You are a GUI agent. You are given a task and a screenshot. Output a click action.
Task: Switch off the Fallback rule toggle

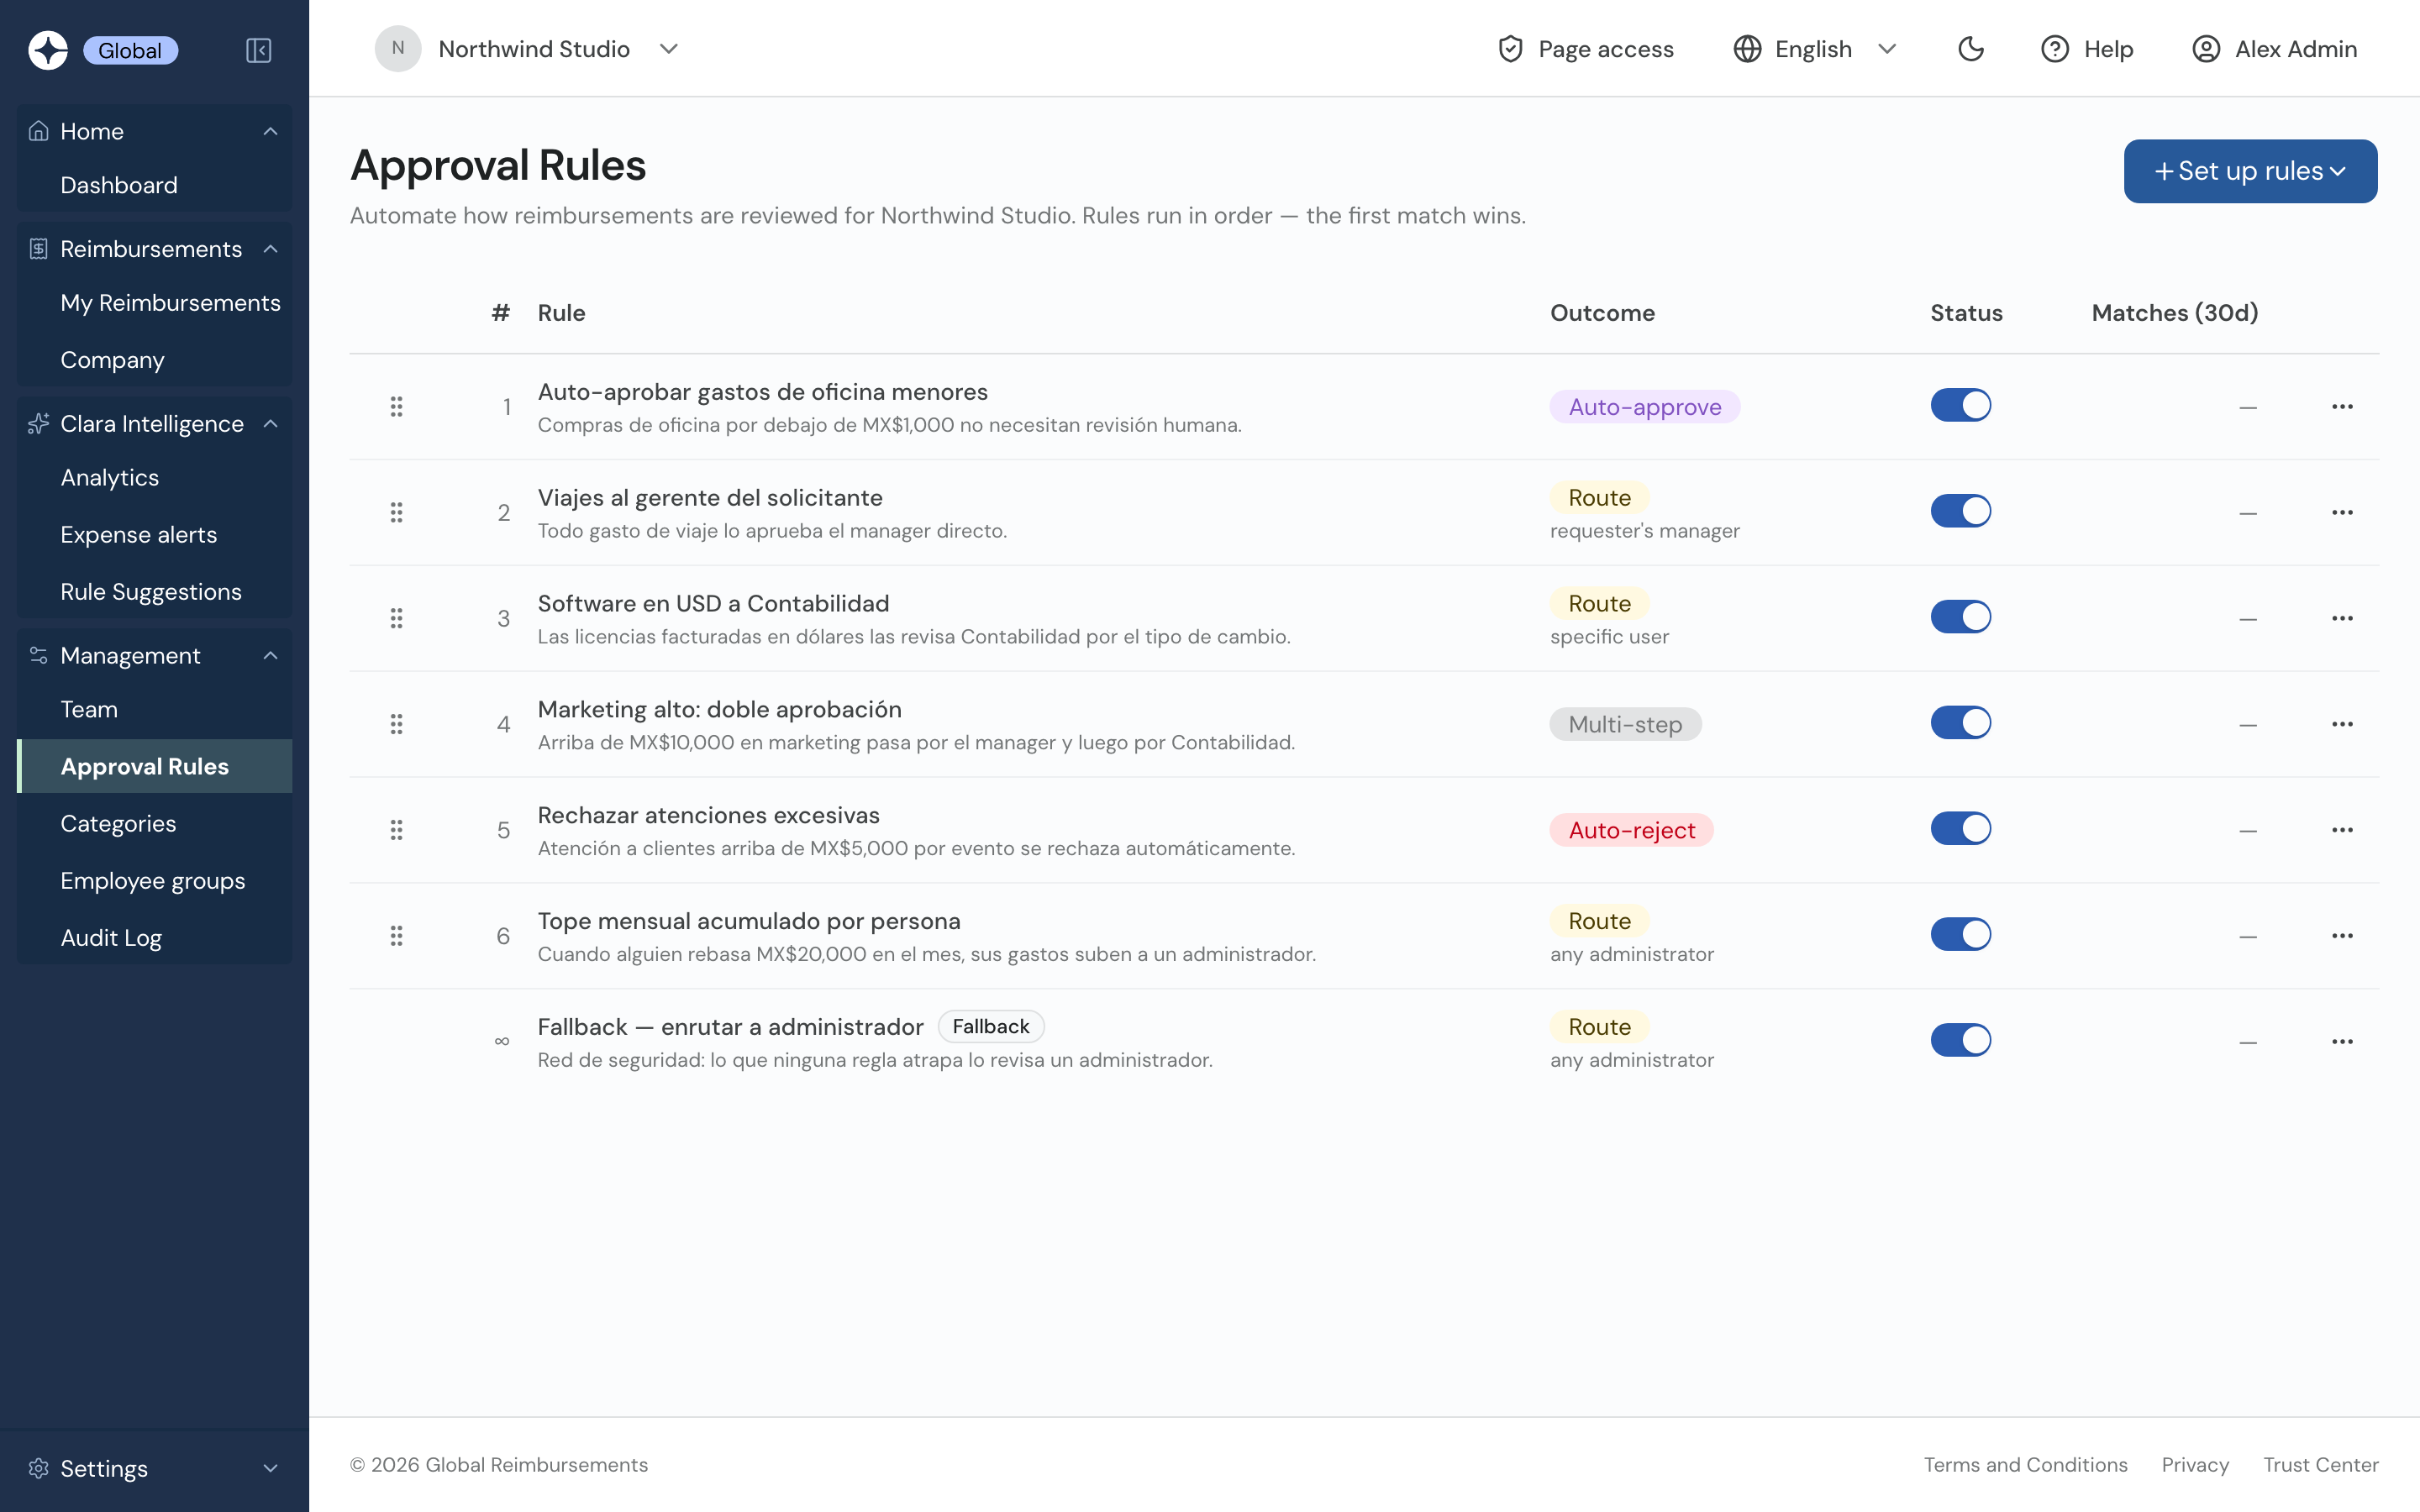click(1960, 1040)
